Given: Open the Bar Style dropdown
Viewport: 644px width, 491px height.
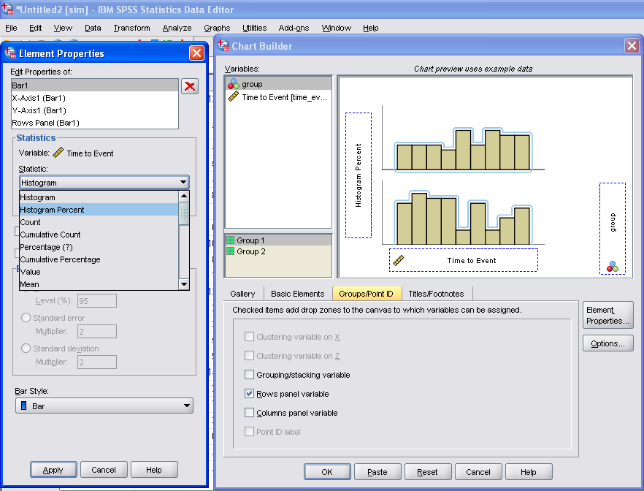Looking at the screenshot, I should (187, 406).
